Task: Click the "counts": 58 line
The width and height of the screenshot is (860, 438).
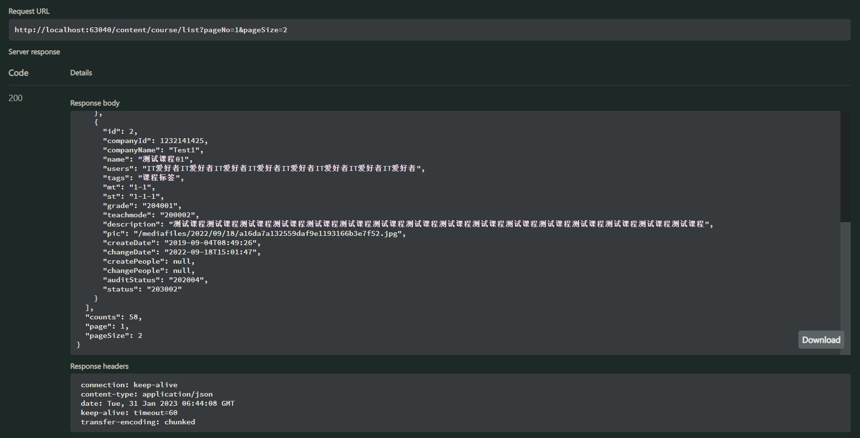Action: 113,317
